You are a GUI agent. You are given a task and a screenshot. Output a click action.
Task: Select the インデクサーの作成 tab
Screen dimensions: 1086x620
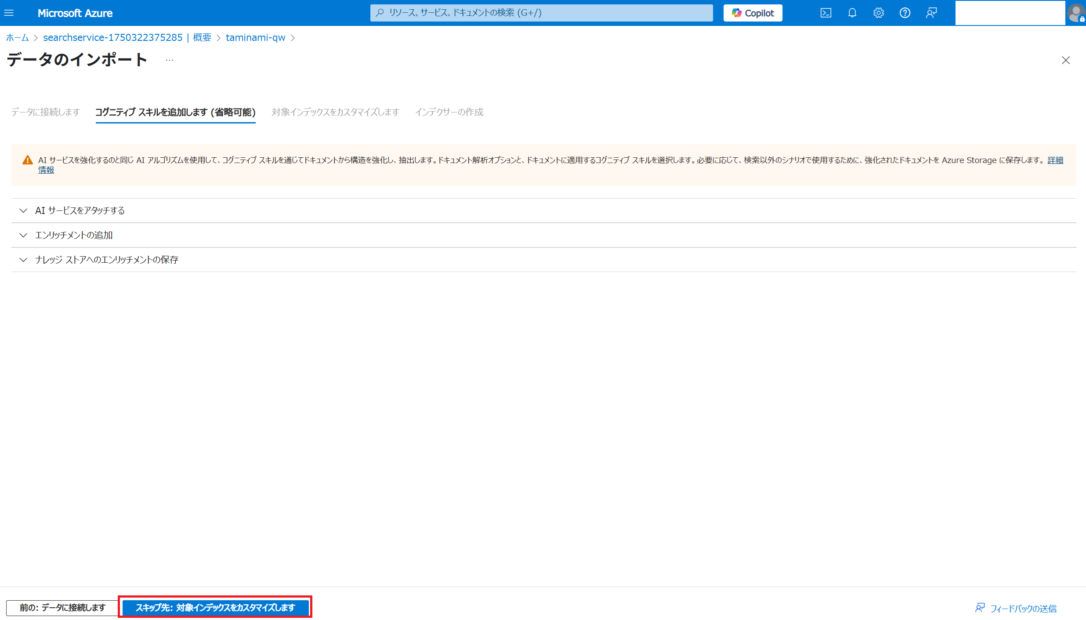(x=449, y=112)
